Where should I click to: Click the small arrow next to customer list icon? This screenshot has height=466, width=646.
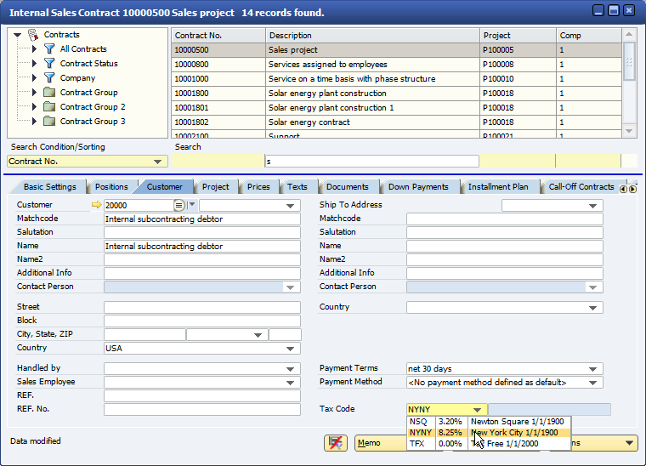click(191, 205)
